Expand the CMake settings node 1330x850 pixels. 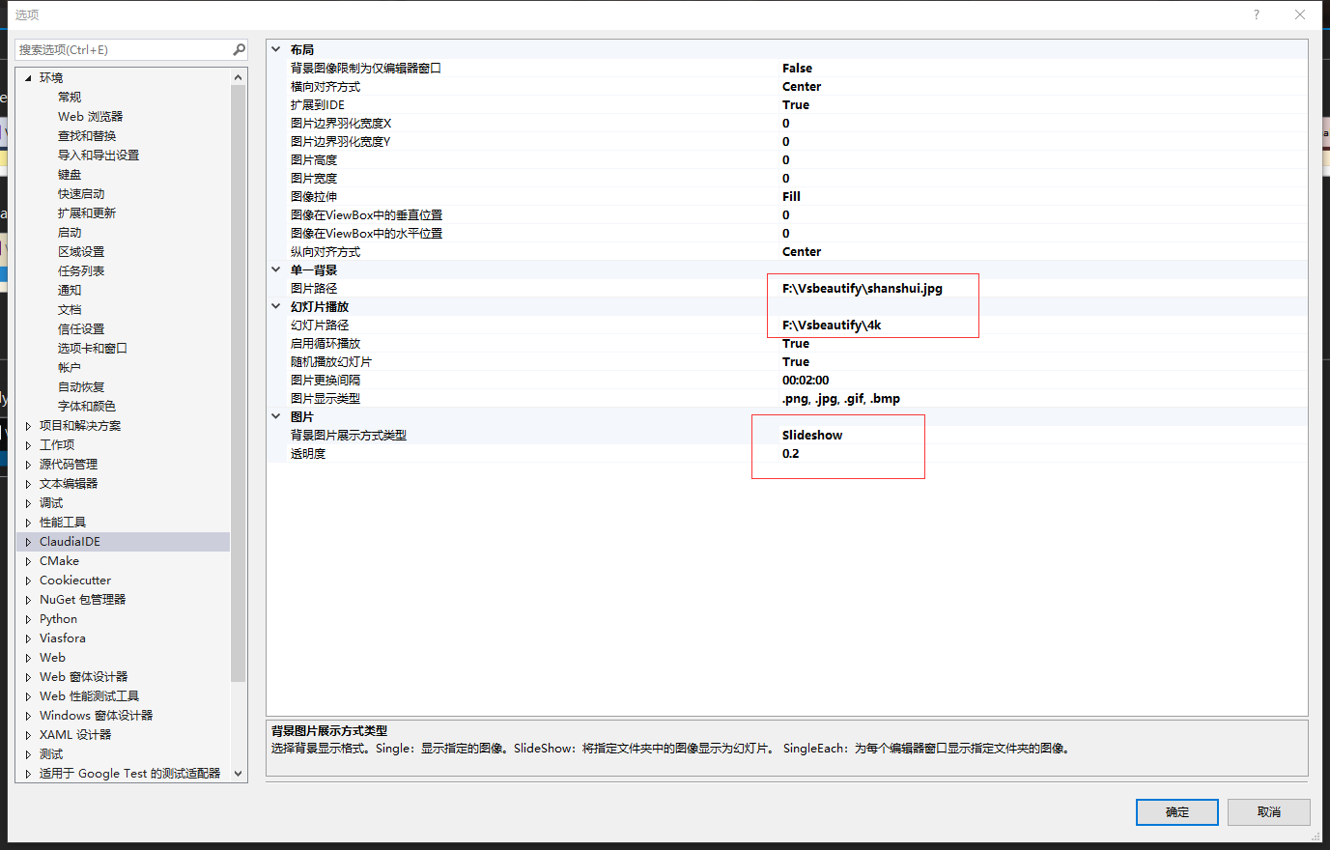[27, 560]
